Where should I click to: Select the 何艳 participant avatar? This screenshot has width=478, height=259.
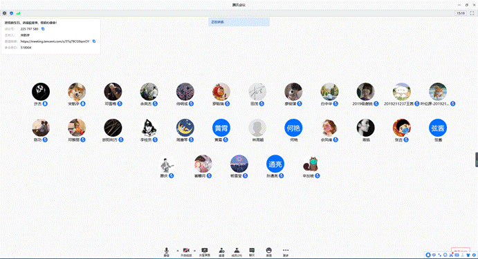293,128
